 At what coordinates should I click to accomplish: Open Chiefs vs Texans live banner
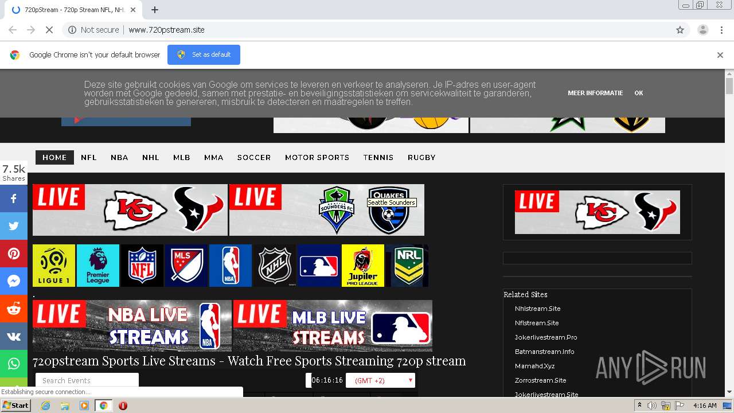point(130,210)
